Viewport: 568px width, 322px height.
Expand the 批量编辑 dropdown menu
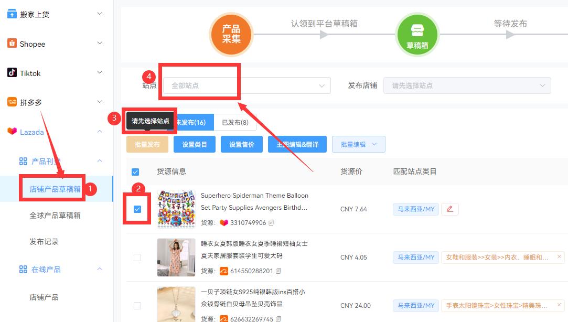[x=358, y=144]
